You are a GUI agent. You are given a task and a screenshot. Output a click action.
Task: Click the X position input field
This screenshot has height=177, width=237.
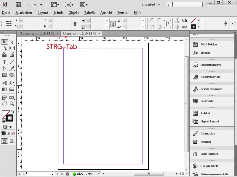(32, 20)
